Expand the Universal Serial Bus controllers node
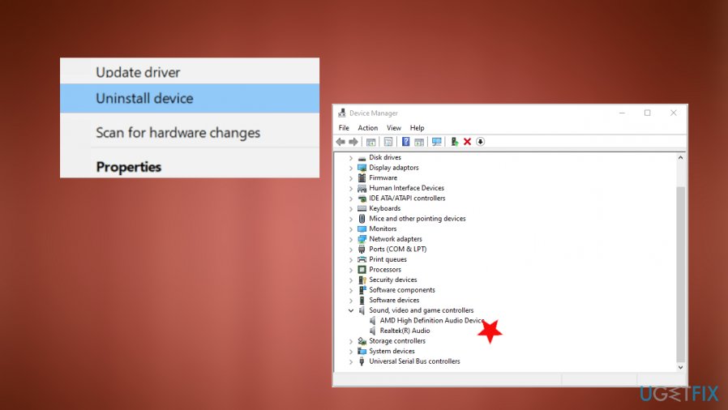 (x=351, y=361)
